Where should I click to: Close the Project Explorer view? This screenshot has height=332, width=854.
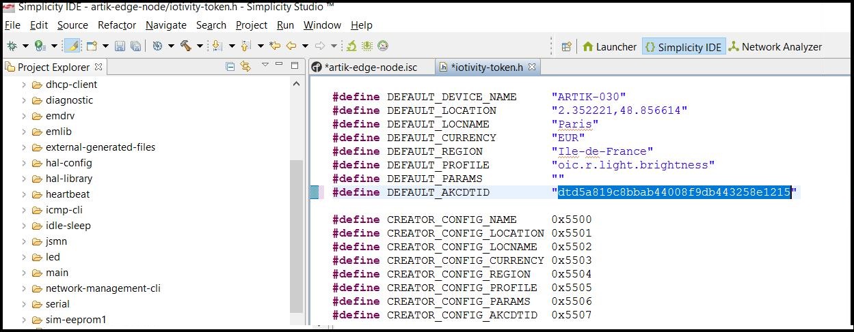pyautogui.click(x=98, y=67)
